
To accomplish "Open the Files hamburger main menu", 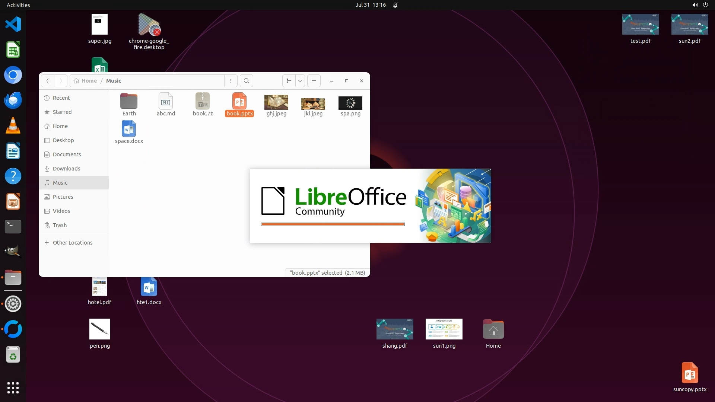I will (314, 81).
